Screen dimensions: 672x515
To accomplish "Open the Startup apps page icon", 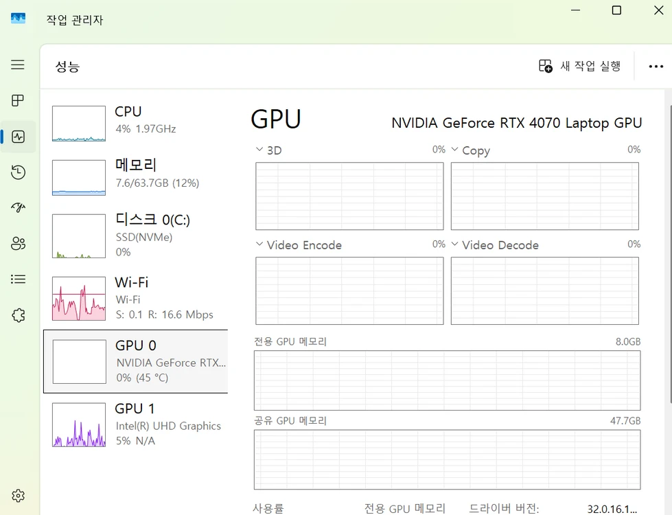I will [18, 207].
